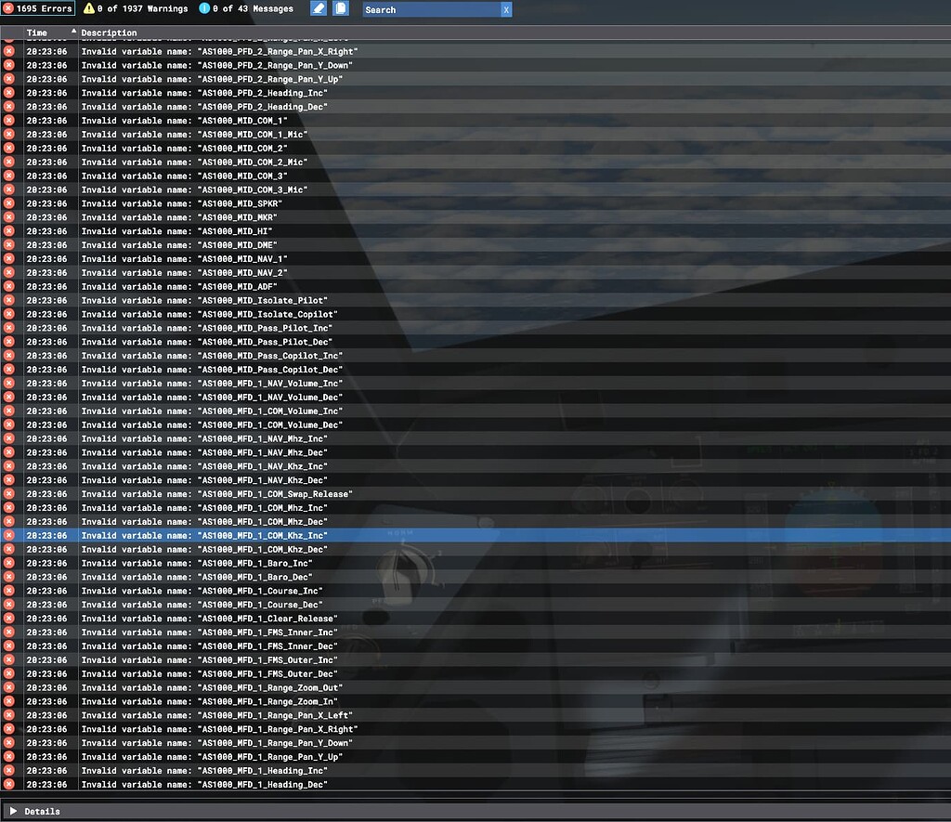Select the Description column header

[x=107, y=32]
